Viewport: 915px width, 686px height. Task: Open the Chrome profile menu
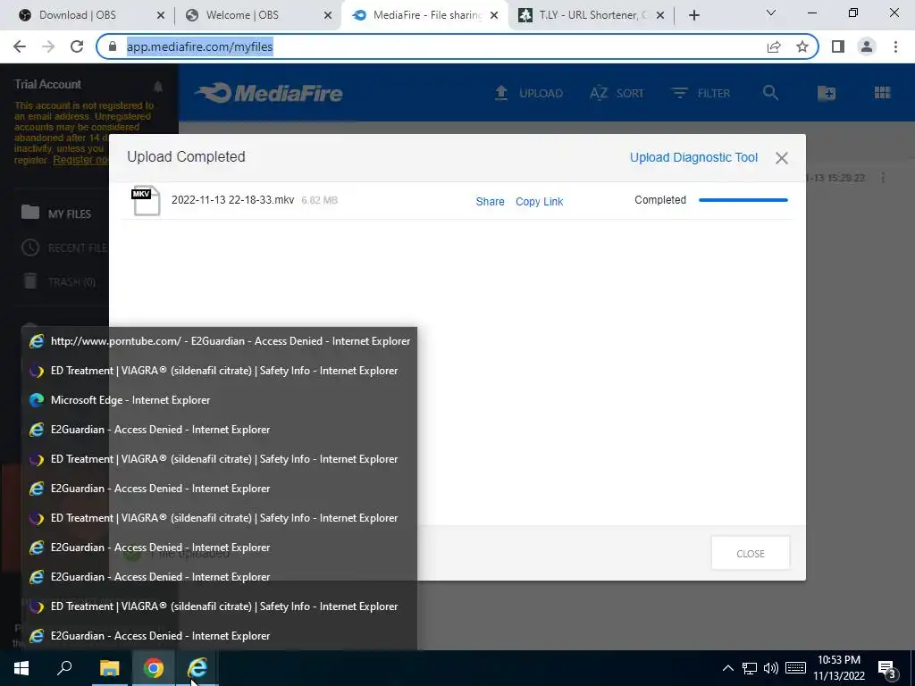coord(867,46)
